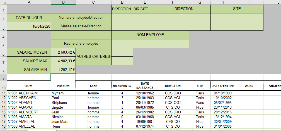Screen dimensions: 281x131
Task: Click the SALAIRE MIN label cell
Action: [29, 70]
